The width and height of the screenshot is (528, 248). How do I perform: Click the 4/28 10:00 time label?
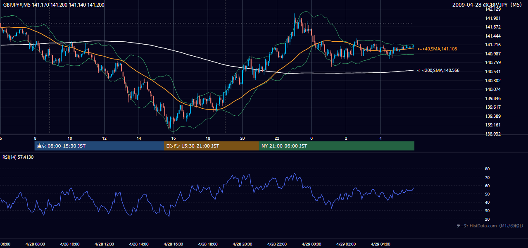pyautogui.click(x=70, y=244)
